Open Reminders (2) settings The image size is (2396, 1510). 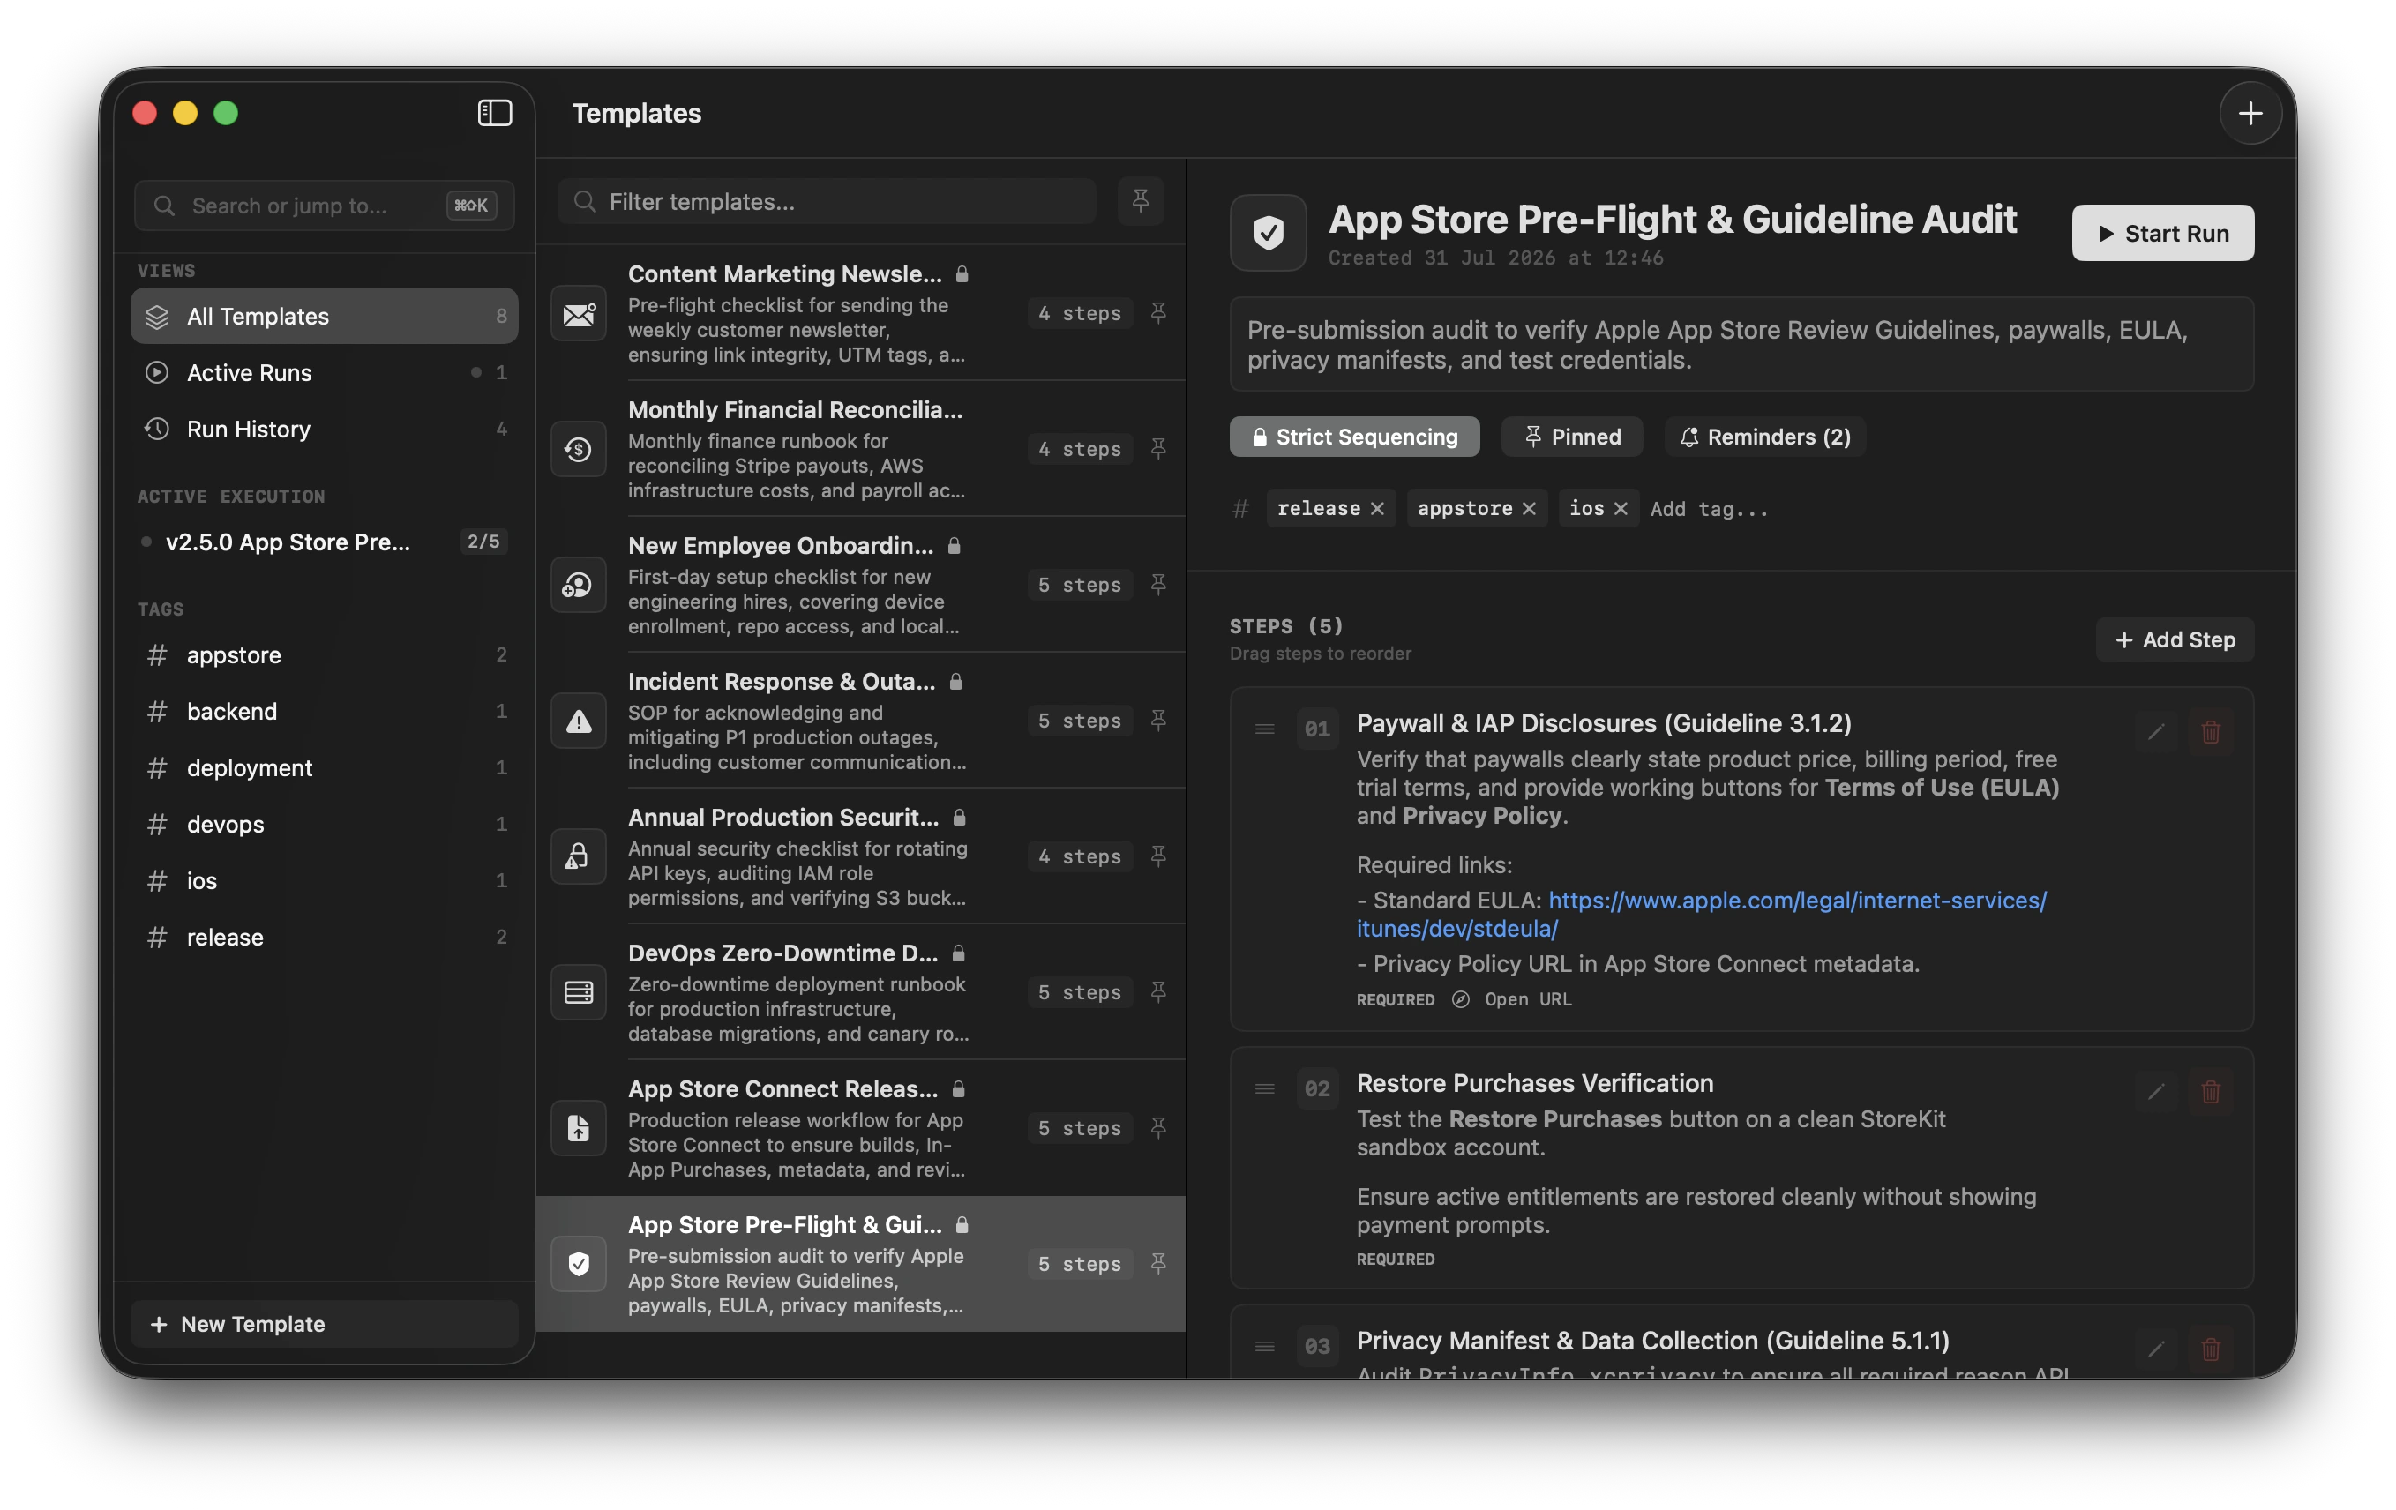tap(1765, 437)
